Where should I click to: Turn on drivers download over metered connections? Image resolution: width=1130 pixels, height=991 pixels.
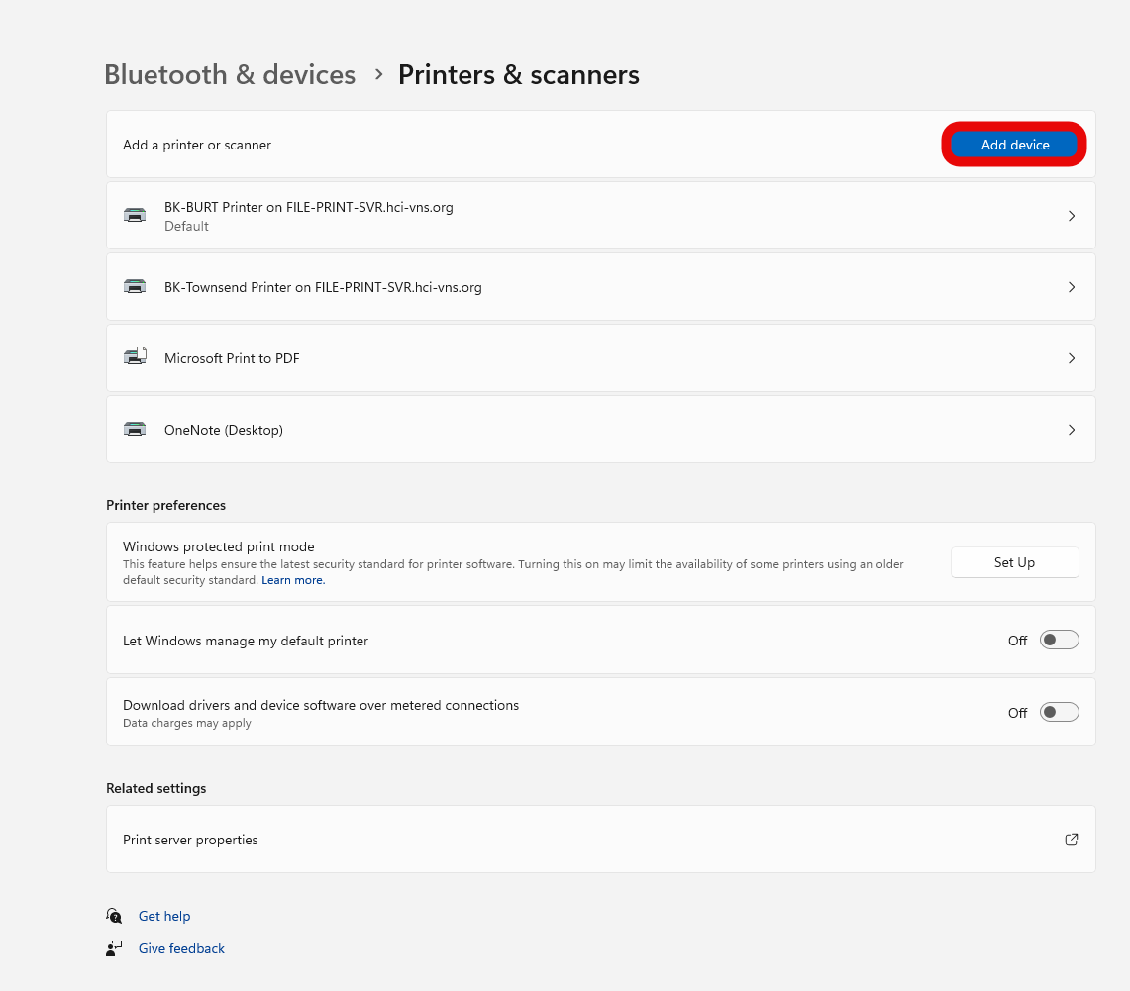coord(1059,712)
